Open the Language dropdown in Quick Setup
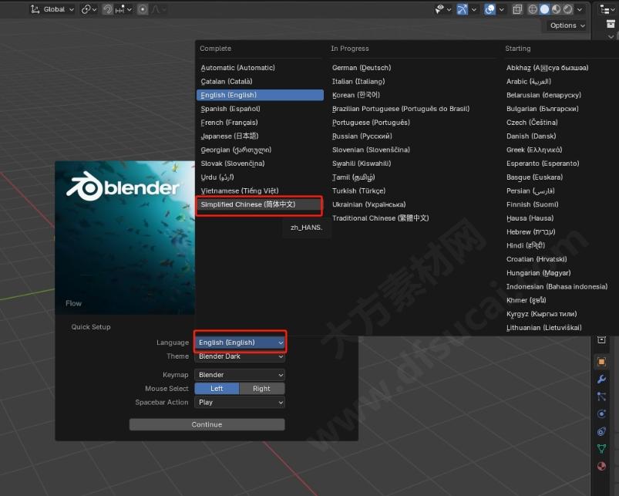Screen dimensions: 619x496 pyautogui.click(x=240, y=342)
